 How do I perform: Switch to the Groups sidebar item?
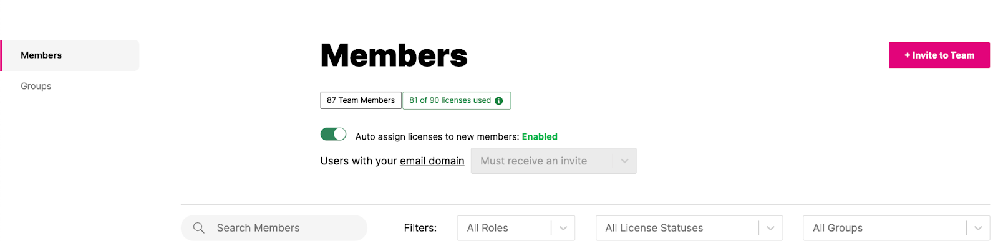(36, 86)
